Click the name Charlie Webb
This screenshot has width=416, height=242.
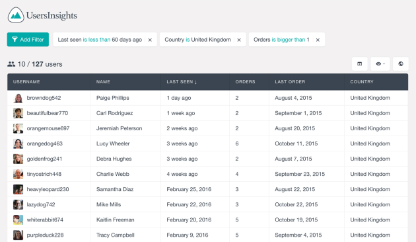113,175
